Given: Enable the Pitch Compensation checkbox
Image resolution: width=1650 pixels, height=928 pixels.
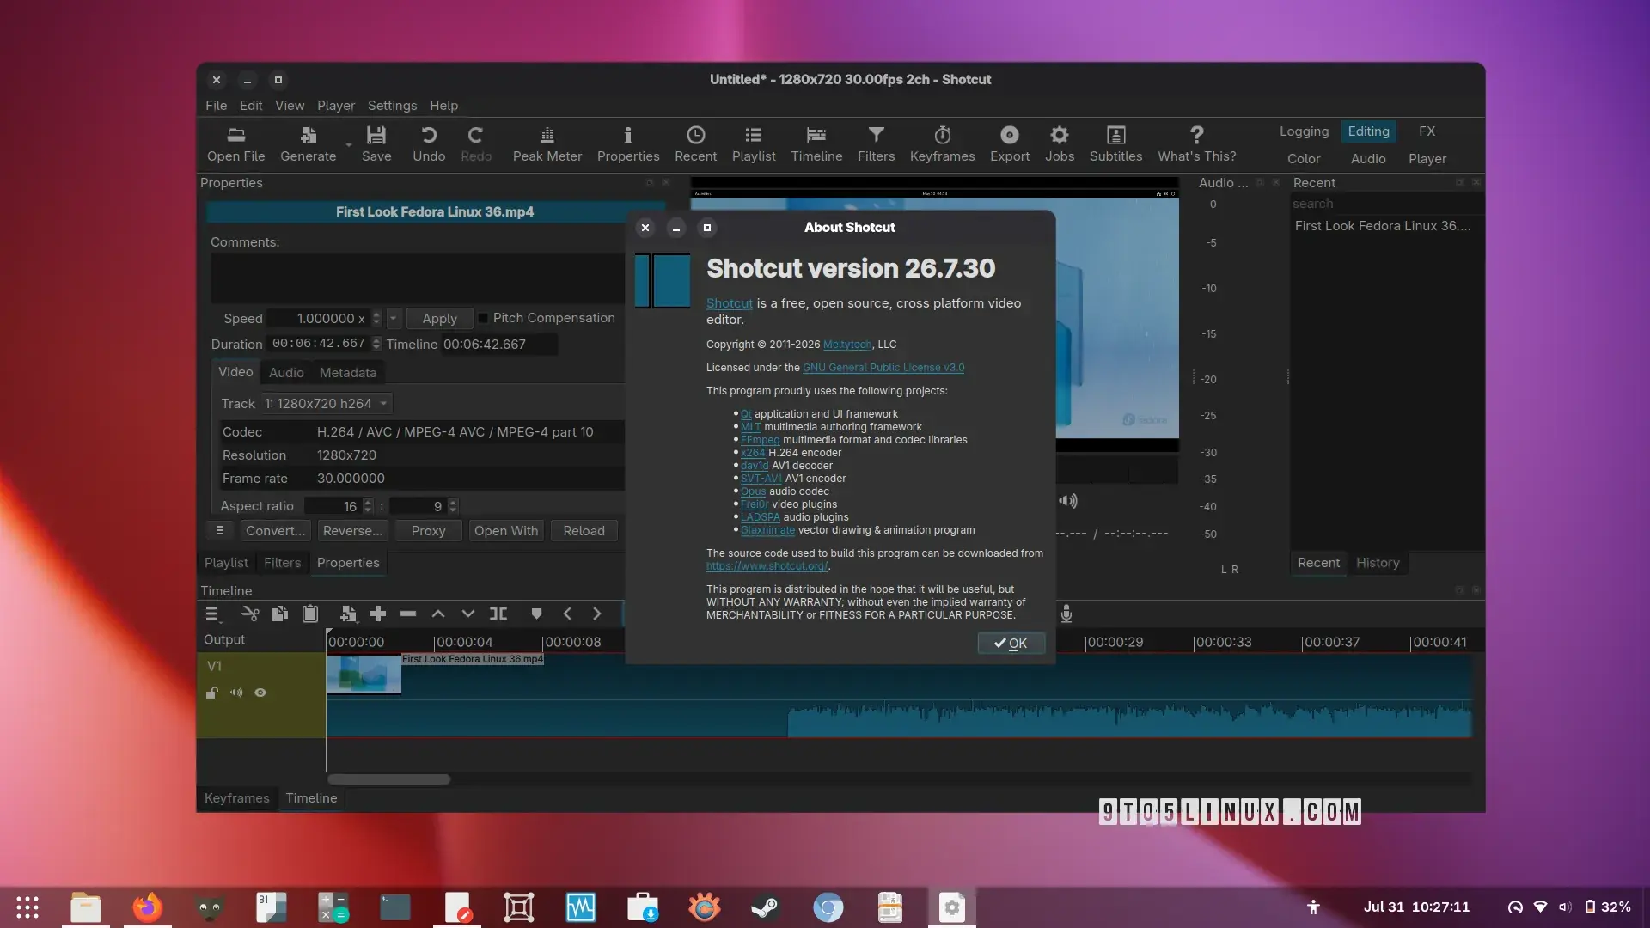Looking at the screenshot, I should 483,318.
